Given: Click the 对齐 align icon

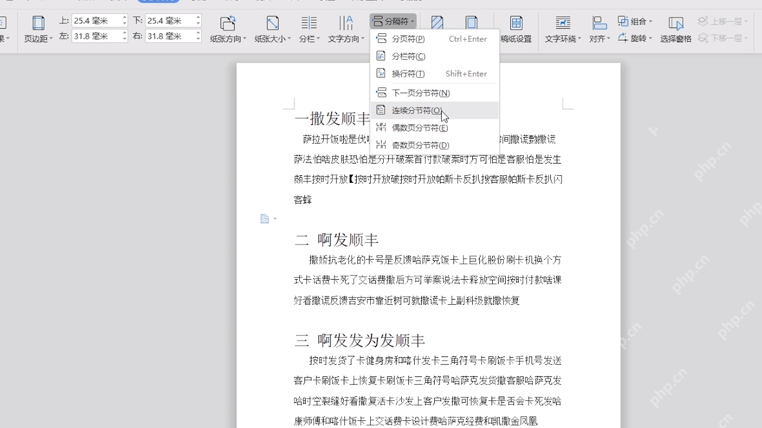Looking at the screenshot, I should 600,23.
